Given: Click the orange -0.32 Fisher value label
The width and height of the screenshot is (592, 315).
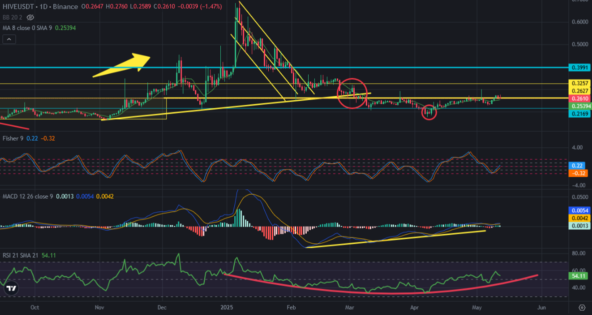Looking at the screenshot, I should point(580,173).
